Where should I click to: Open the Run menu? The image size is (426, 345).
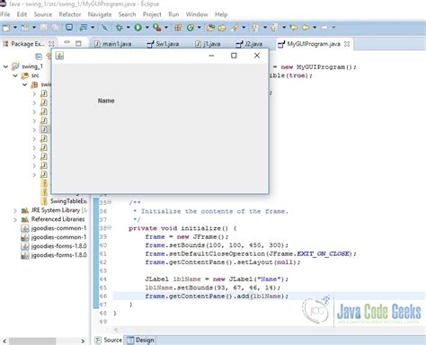[173, 14]
